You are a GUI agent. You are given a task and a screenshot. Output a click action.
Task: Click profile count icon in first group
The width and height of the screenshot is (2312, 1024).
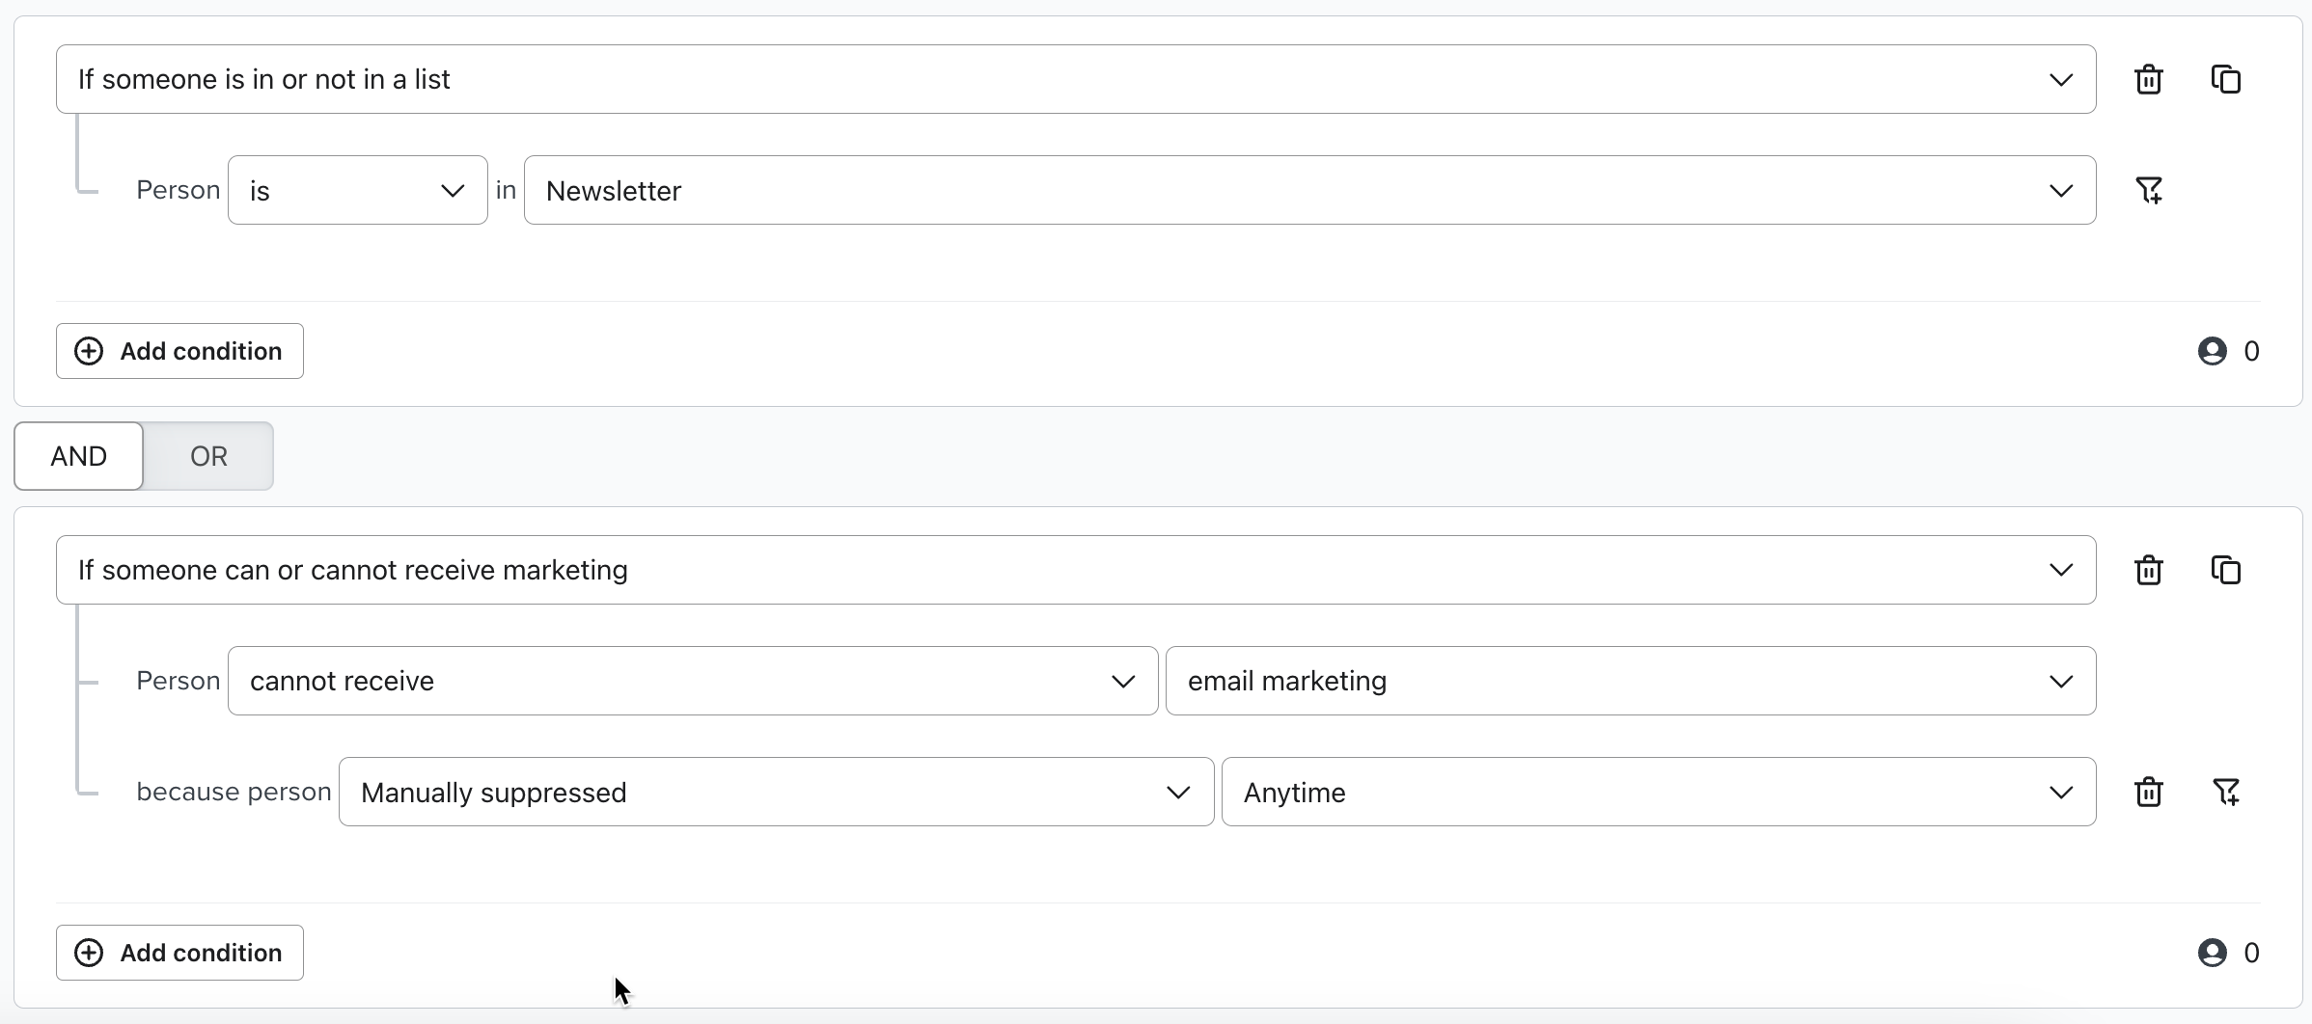point(2213,351)
